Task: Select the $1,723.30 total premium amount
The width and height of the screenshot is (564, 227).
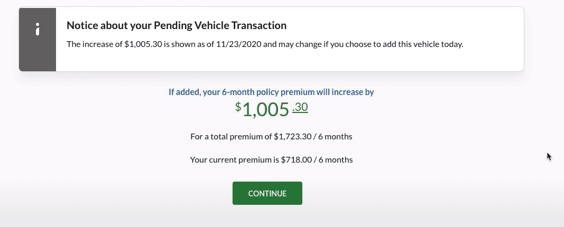Action: click(x=292, y=137)
